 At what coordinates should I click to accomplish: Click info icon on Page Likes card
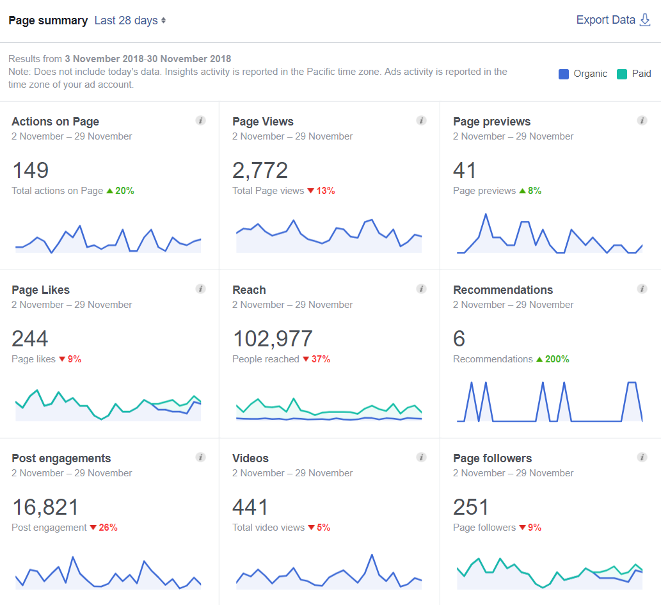[x=200, y=289]
